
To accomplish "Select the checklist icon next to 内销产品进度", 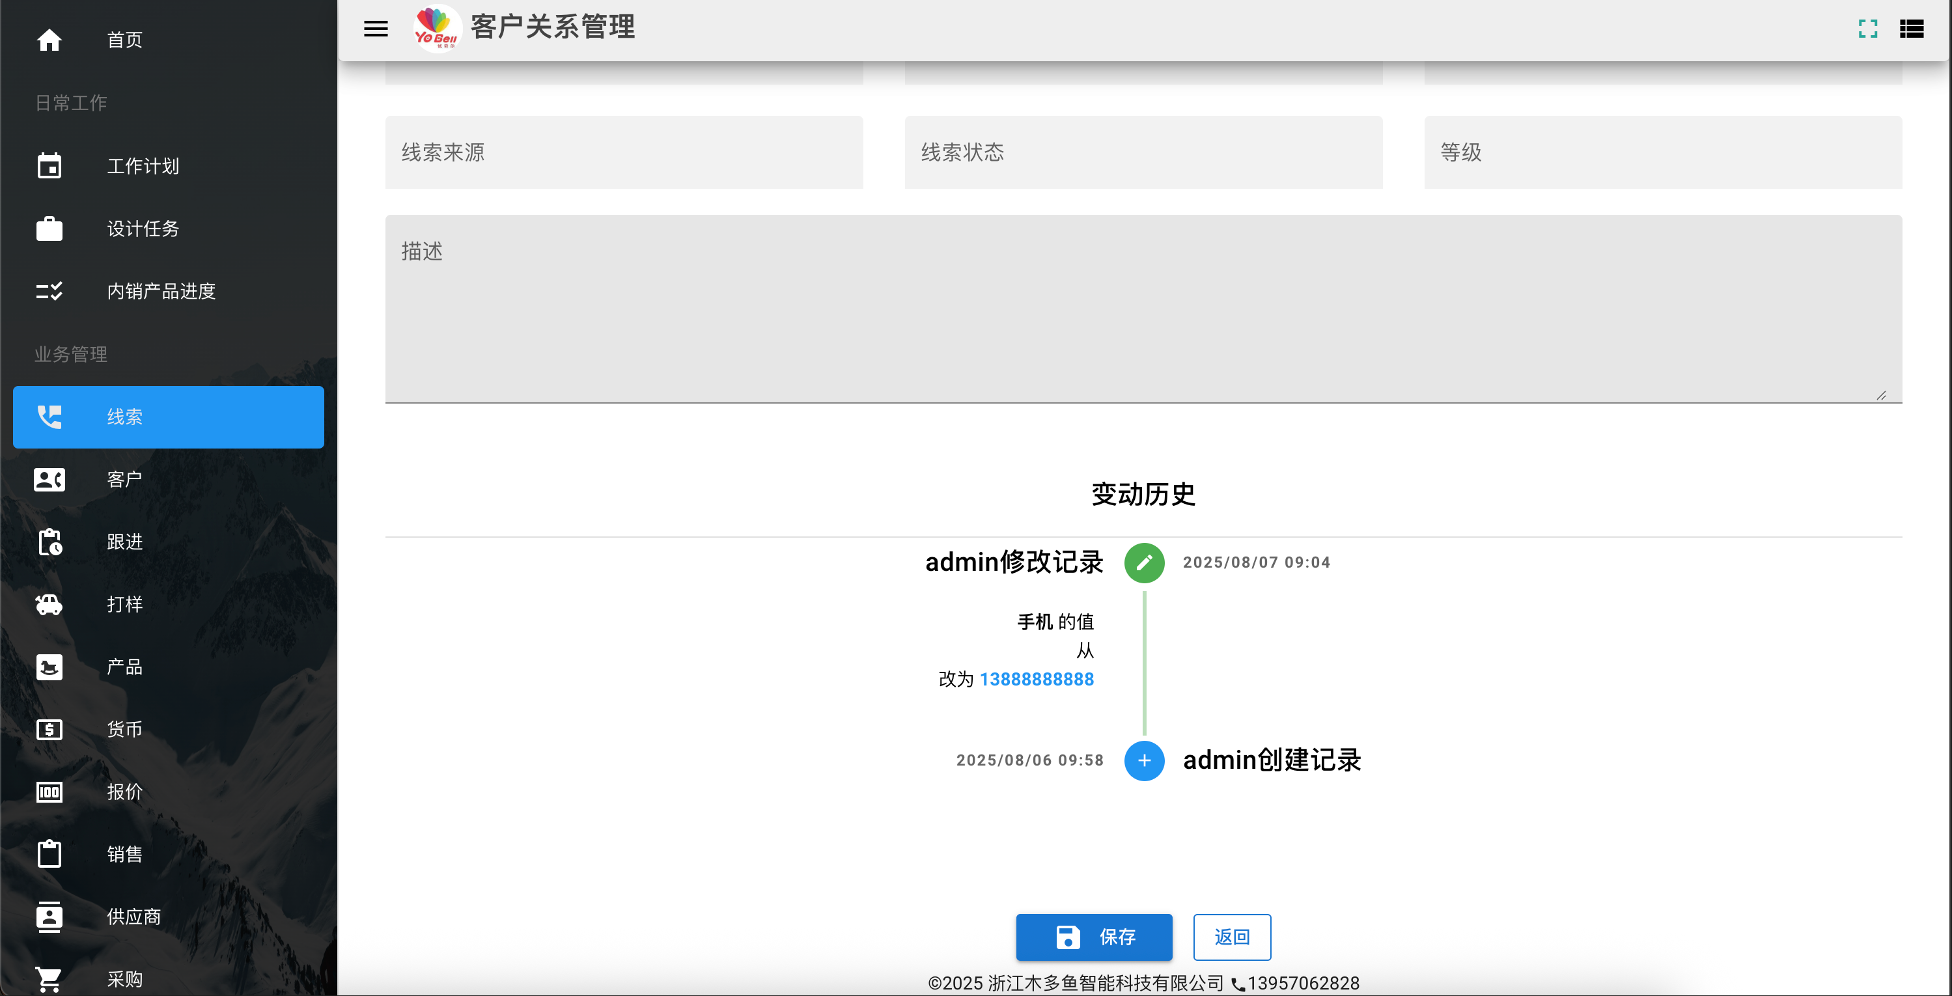I will point(49,291).
